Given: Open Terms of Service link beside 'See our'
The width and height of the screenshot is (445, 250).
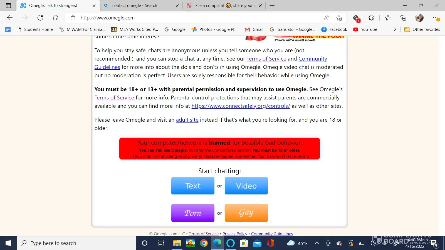Looking at the screenshot, I should click(266, 59).
